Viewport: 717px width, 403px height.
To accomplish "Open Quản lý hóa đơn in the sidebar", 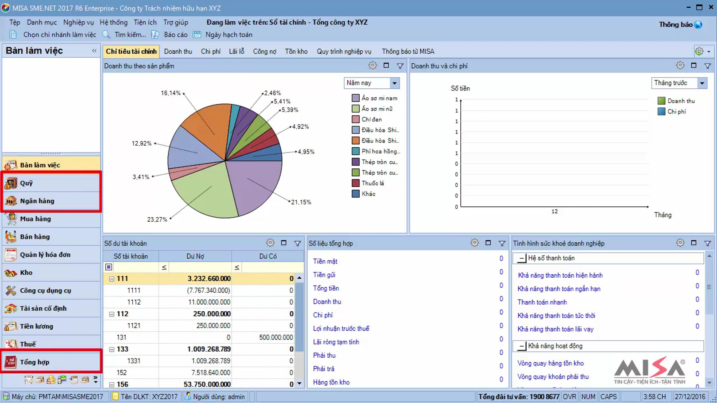I will [51, 255].
